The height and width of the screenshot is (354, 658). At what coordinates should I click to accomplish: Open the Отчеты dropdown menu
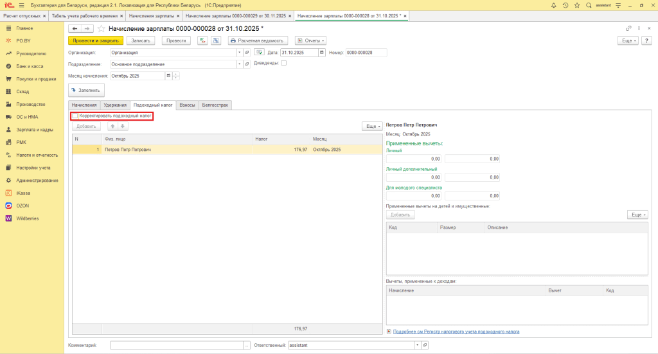pyautogui.click(x=310, y=40)
